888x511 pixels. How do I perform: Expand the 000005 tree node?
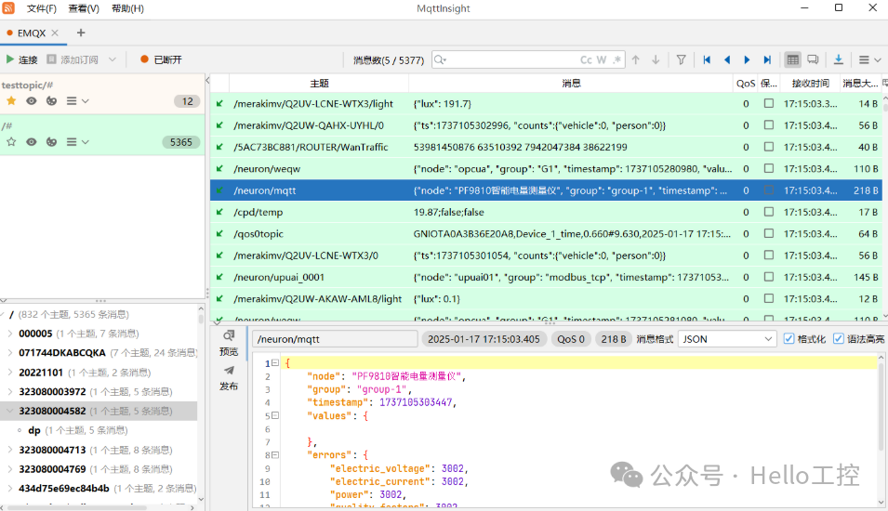9,334
